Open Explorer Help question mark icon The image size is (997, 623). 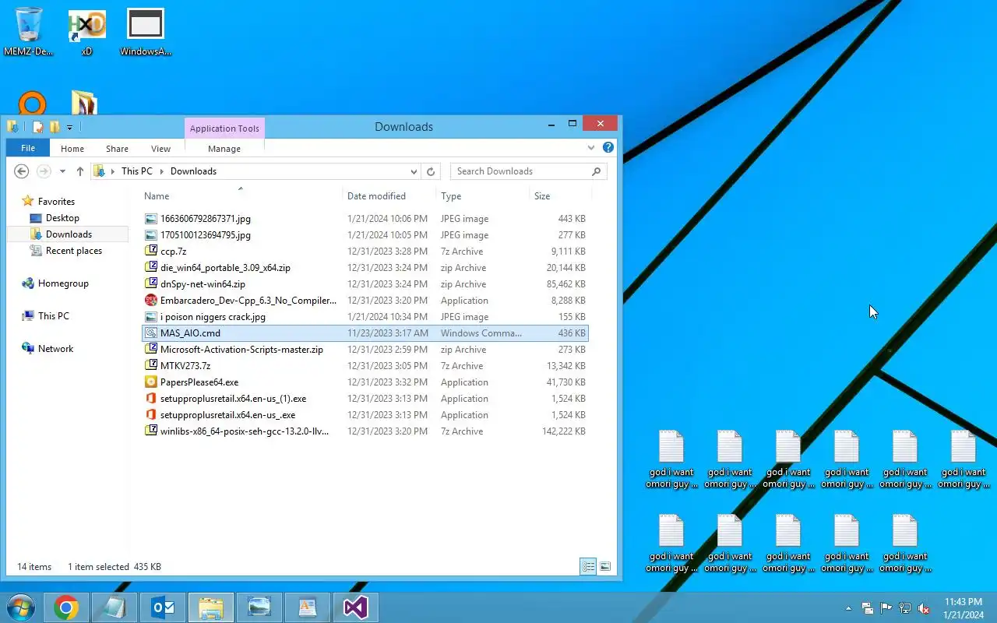tap(608, 147)
